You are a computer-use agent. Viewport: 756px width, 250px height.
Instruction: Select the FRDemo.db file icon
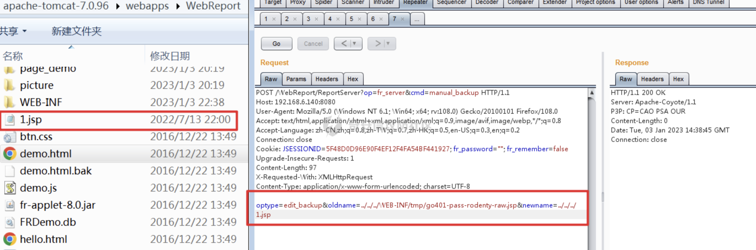[10, 222]
